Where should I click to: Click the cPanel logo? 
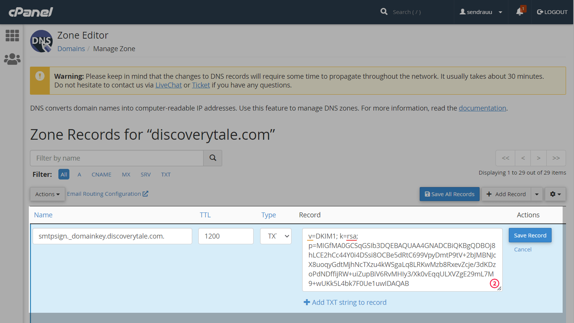31,12
